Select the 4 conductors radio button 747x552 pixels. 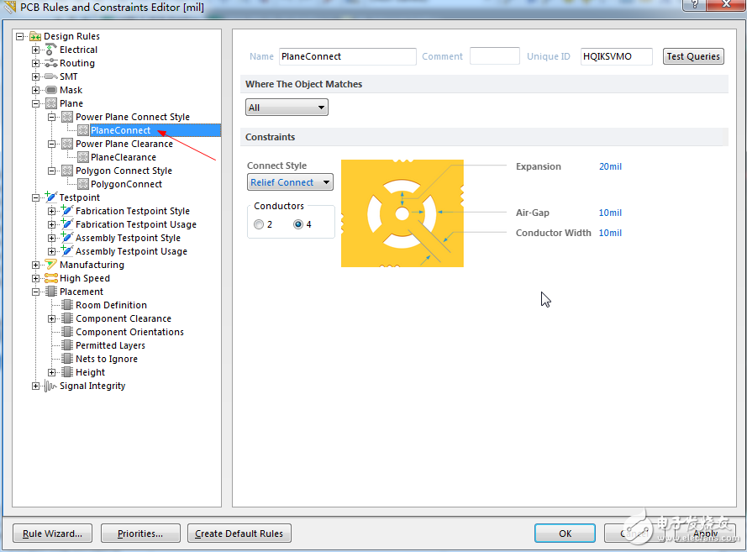[298, 224]
